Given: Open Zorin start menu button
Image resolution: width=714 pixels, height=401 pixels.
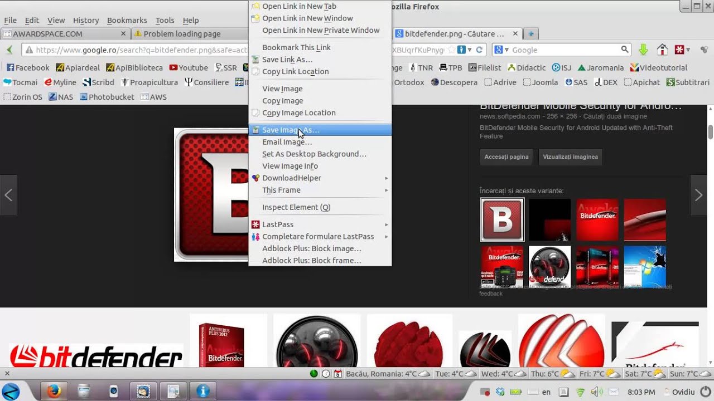Looking at the screenshot, I should [11, 391].
